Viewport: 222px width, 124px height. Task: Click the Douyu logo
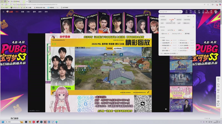[x=9, y=12]
